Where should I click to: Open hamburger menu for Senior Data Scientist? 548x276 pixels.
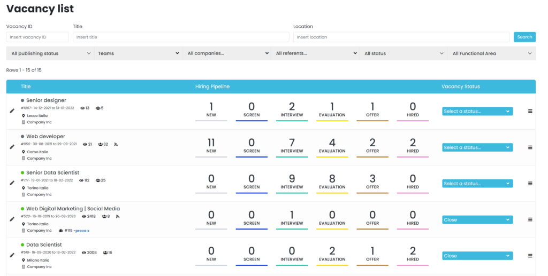[530, 183]
